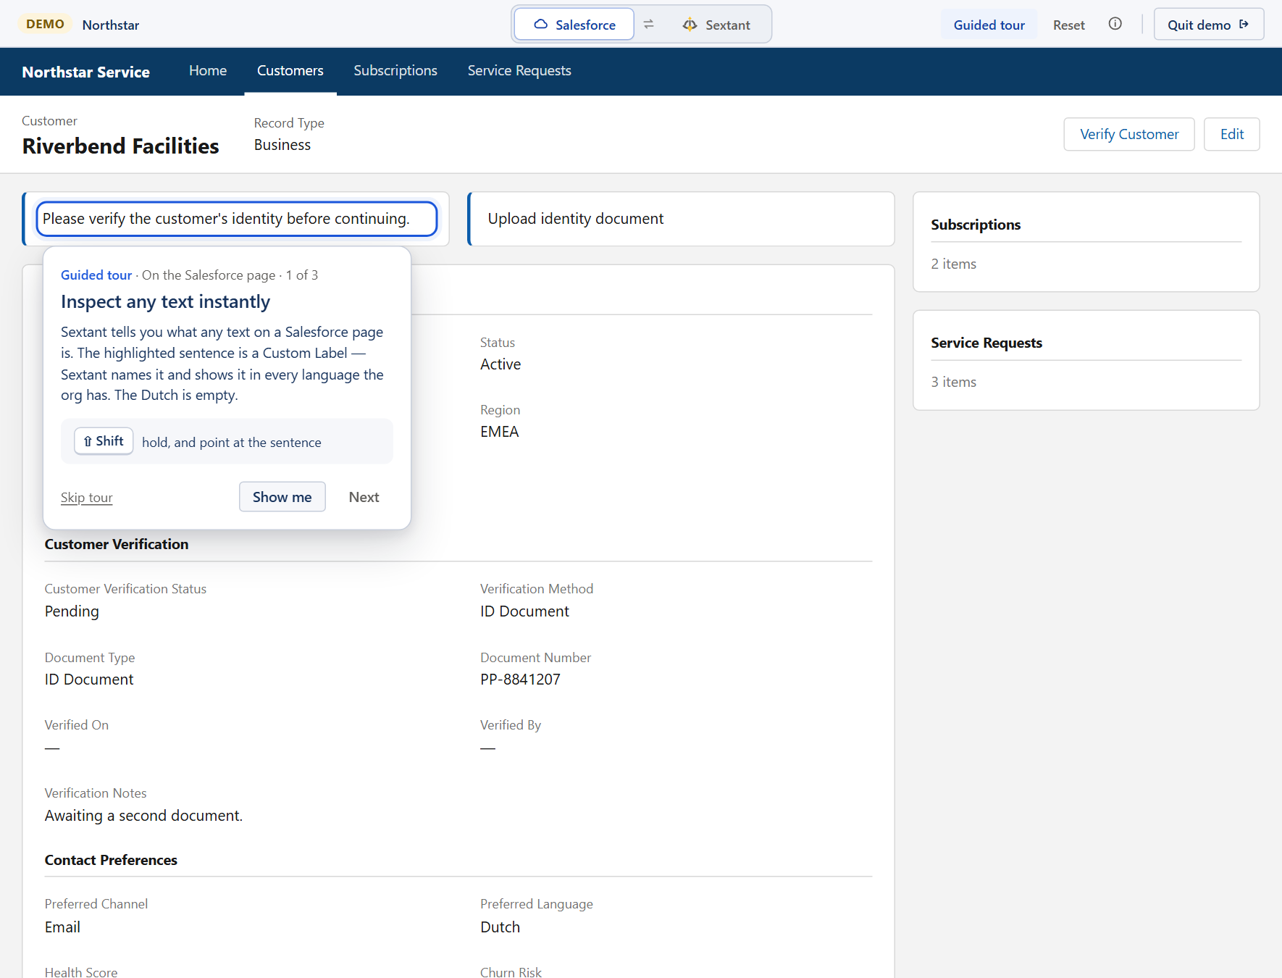This screenshot has width=1282, height=978.
Task: Switch to the Salesforce view
Action: pos(574,25)
